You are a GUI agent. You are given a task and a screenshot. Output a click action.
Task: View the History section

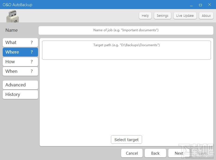coord(20,94)
